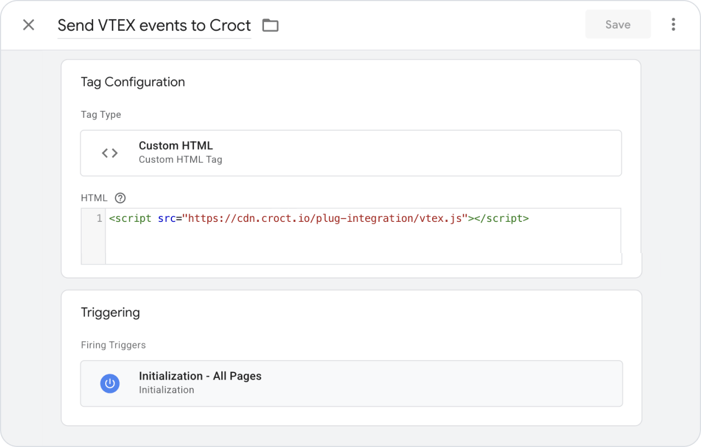This screenshot has height=447, width=701.
Task: Click the HTML help question mark icon
Action: pos(120,198)
